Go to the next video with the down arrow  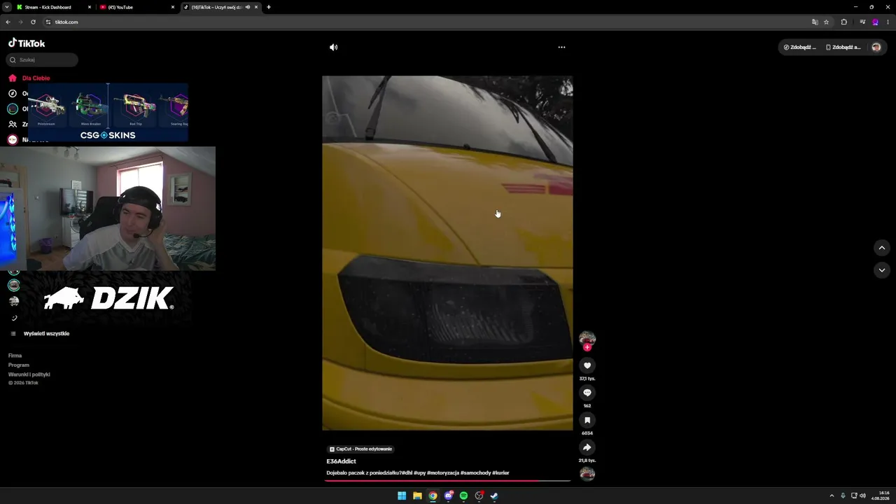tap(882, 270)
